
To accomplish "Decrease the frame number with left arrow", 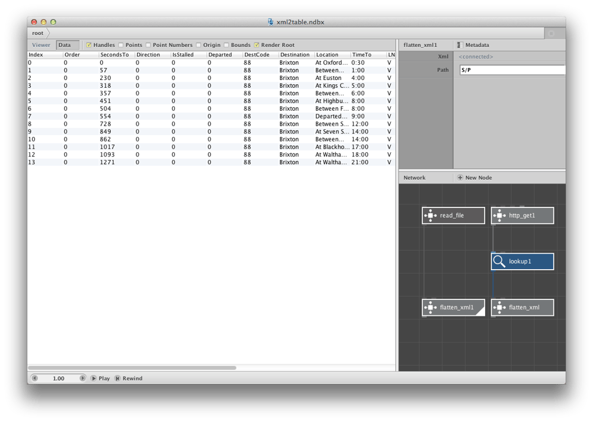I will [35, 378].
